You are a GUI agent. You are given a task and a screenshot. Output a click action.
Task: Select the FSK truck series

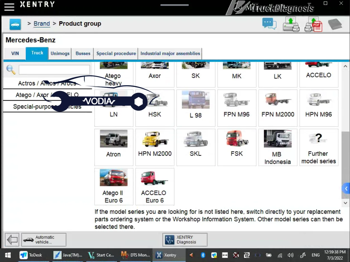(x=237, y=147)
